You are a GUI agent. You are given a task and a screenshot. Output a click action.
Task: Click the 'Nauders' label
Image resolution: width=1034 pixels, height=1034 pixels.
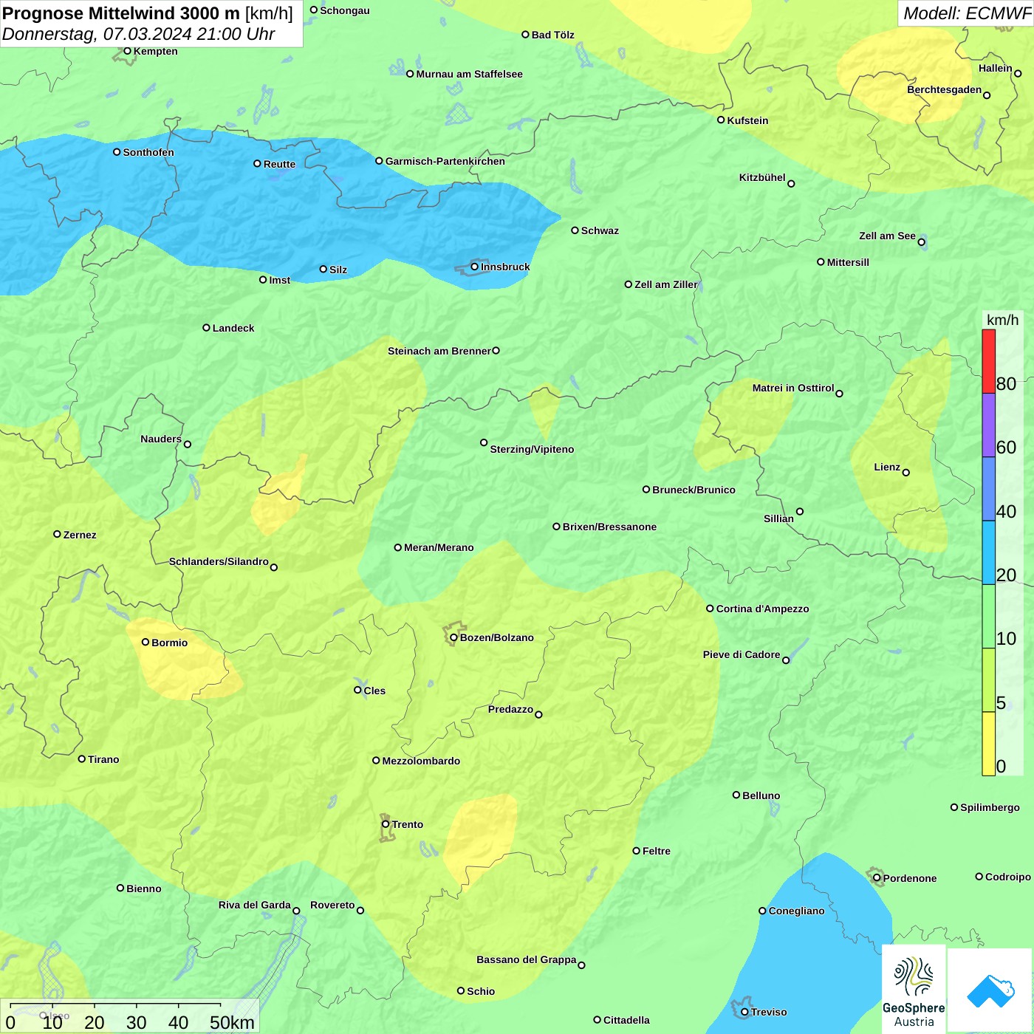(x=161, y=439)
